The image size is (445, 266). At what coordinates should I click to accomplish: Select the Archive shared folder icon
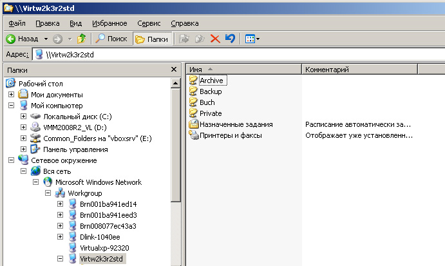click(x=193, y=81)
